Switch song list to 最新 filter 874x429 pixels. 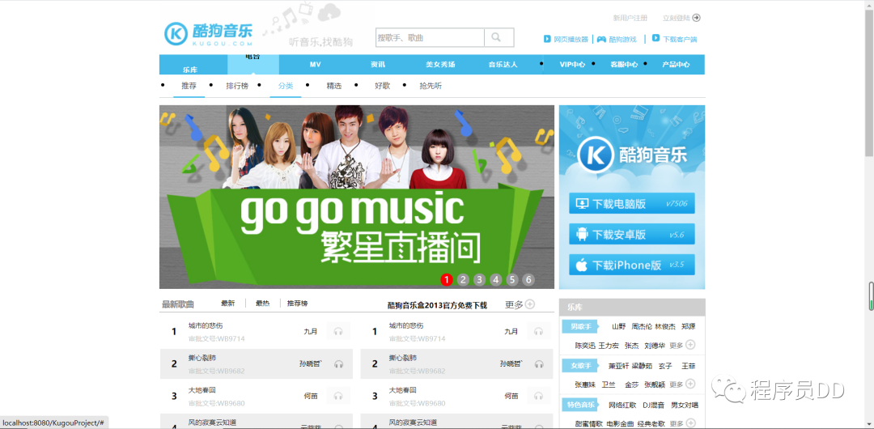[x=228, y=303]
